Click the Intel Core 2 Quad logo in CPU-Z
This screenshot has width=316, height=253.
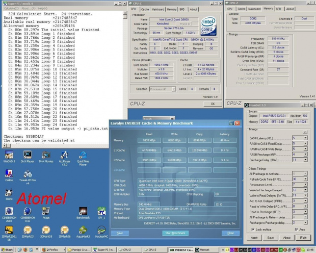208,26
